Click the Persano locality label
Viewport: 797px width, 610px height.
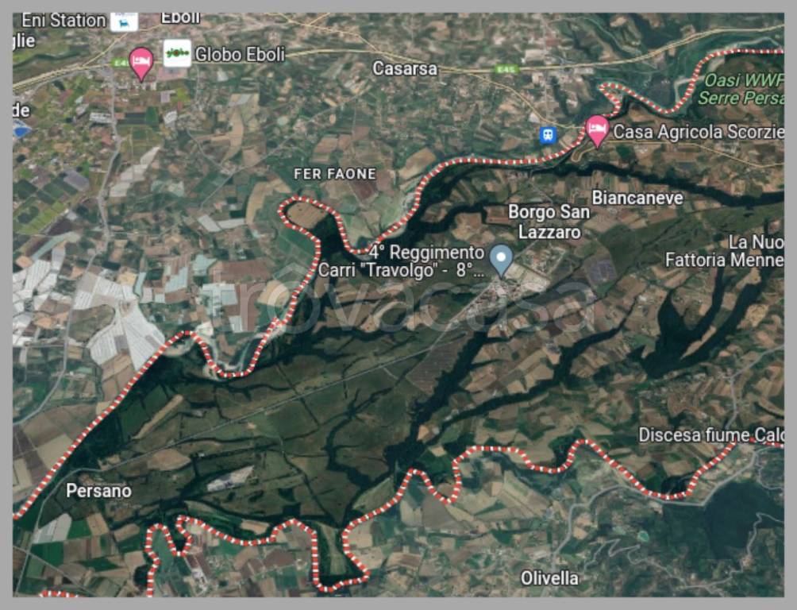98,490
